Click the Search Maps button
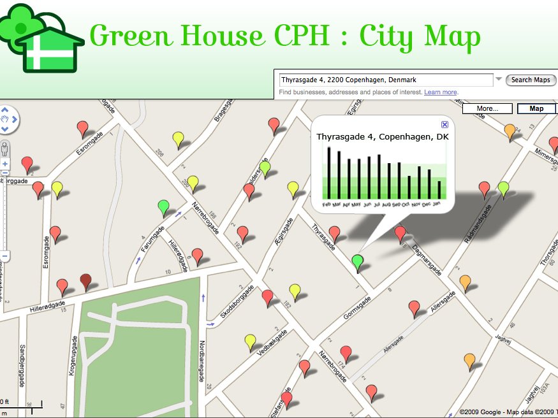558x418 pixels. pos(531,80)
